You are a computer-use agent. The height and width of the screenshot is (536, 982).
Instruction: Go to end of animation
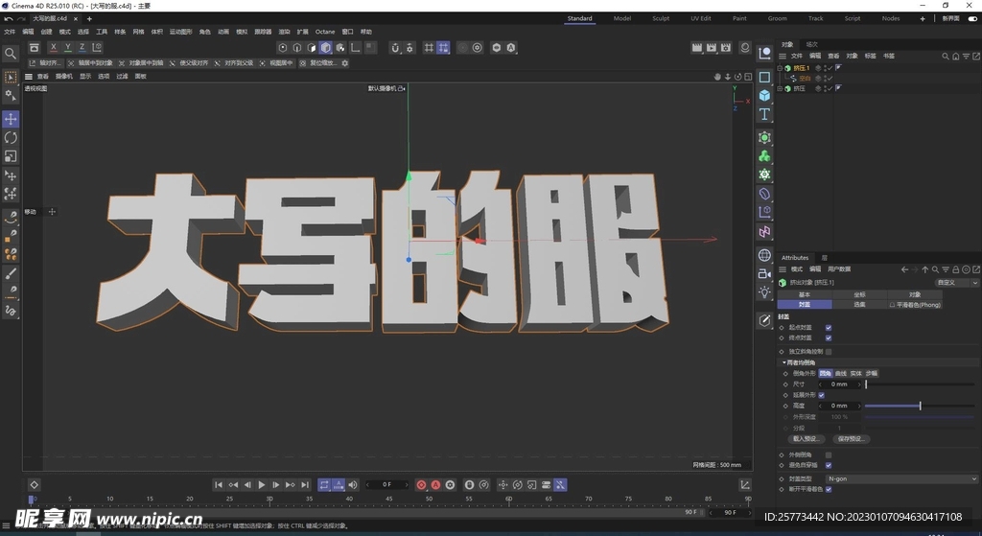305,484
